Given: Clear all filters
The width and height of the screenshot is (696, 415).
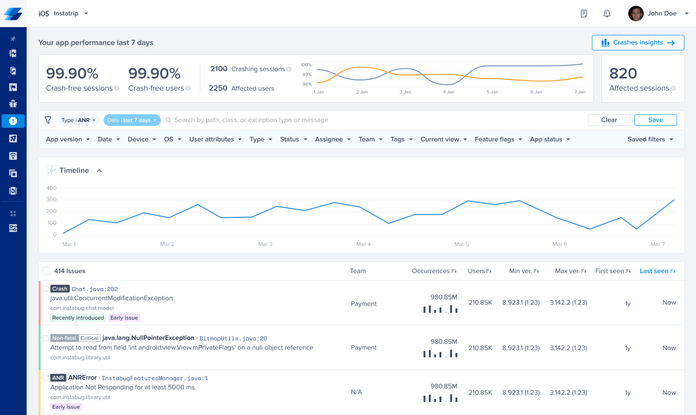Looking at the screenshot, I should coord(609,120).
